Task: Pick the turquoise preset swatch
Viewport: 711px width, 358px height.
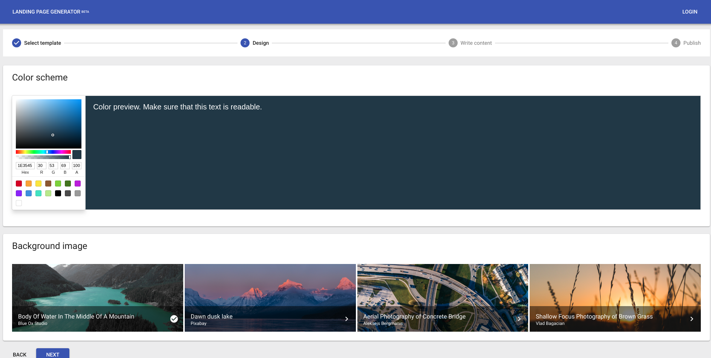Action: pyautogui.click(x=38, y=193)
